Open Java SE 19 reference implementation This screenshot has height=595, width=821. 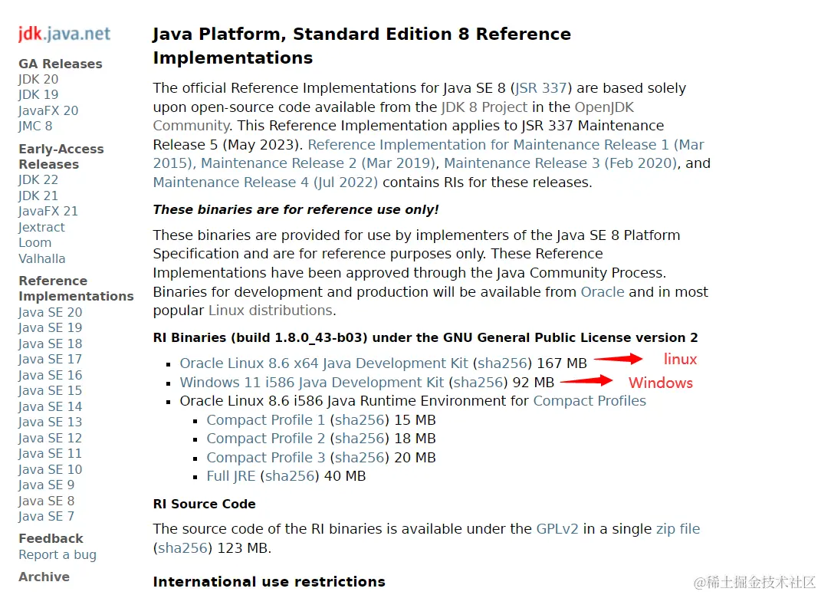coord(51,328)
